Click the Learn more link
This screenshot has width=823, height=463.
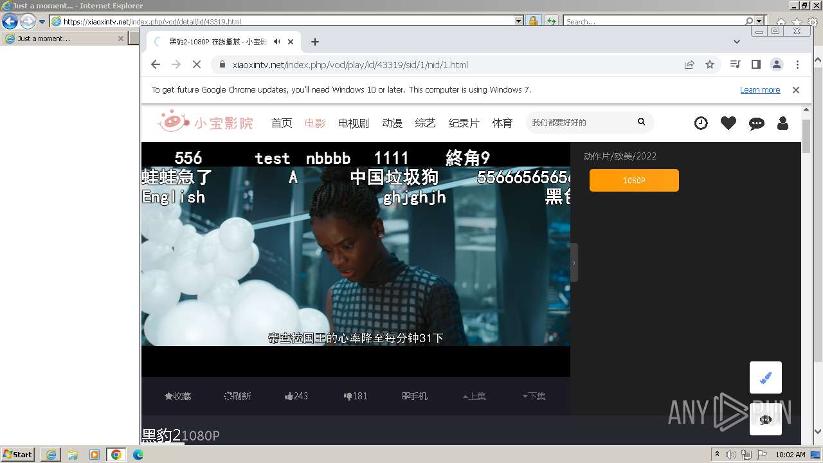point(760,90)
